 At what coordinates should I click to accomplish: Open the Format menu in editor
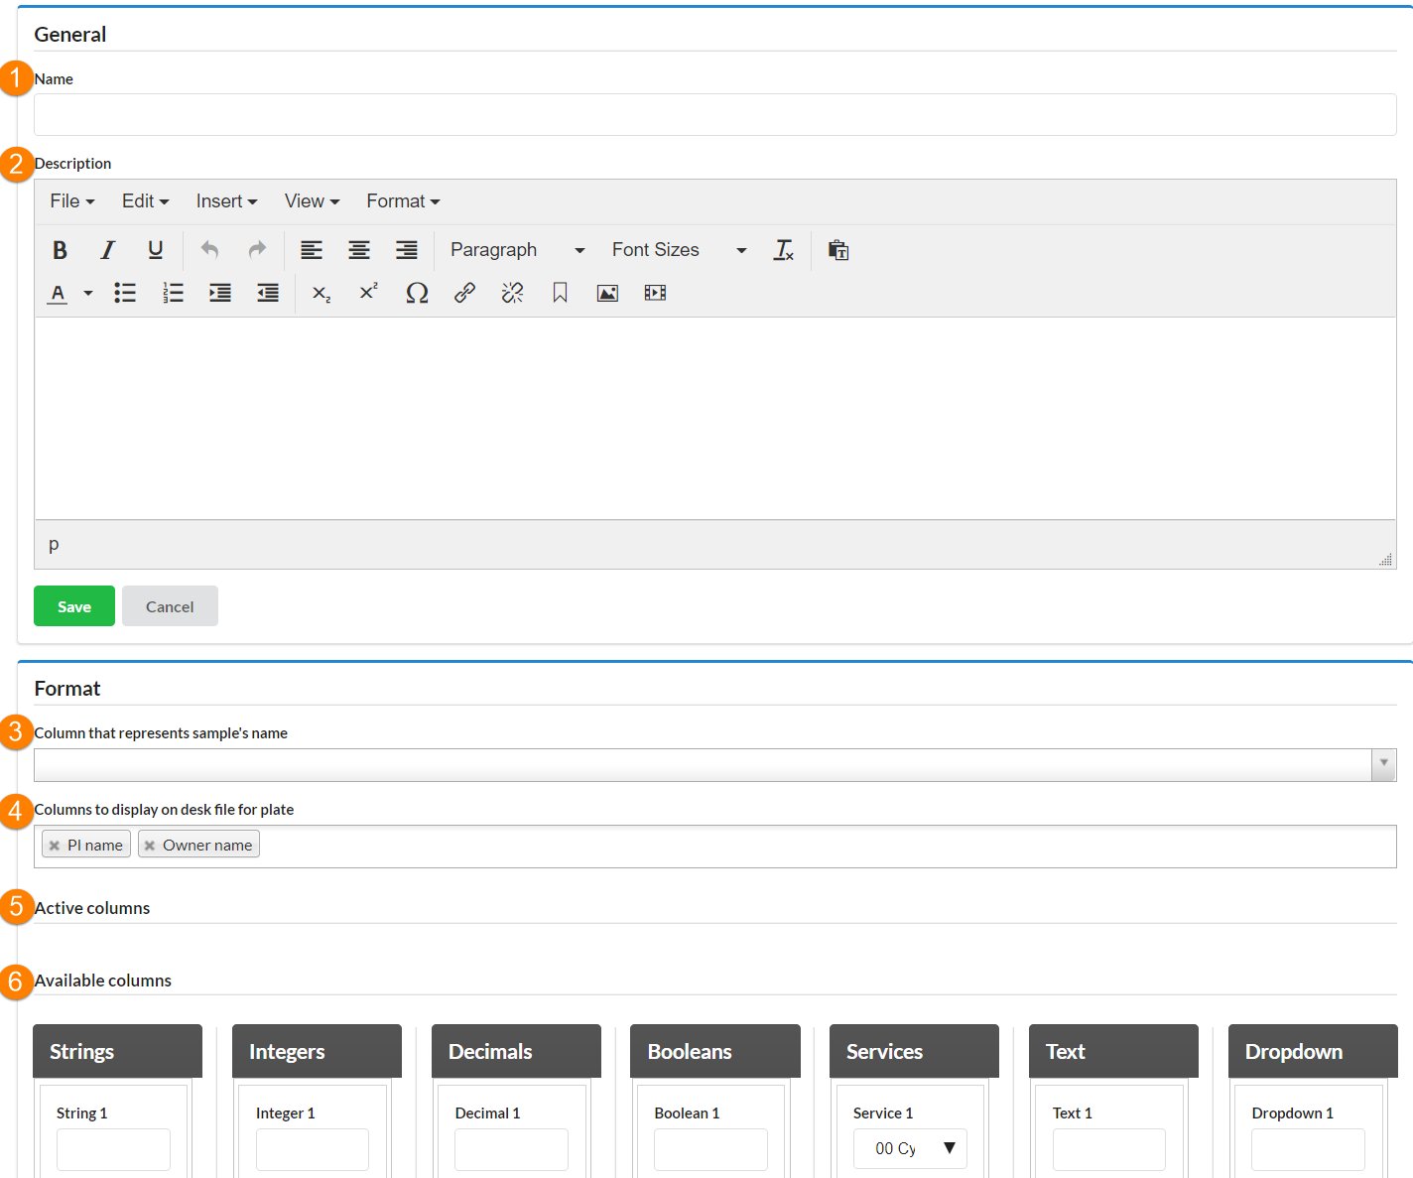point(403,201)
